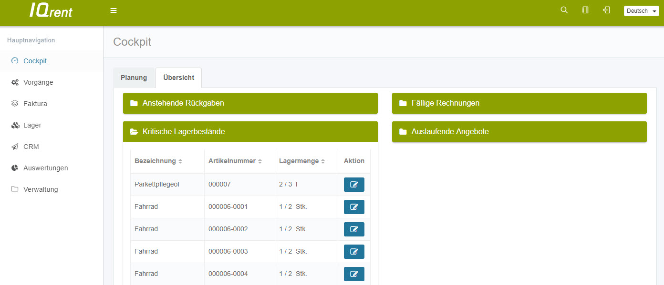This screenshot has height=285, width=664.
Task: Expand the Anstehende Rückgaben panel
Action: [250, 103]
